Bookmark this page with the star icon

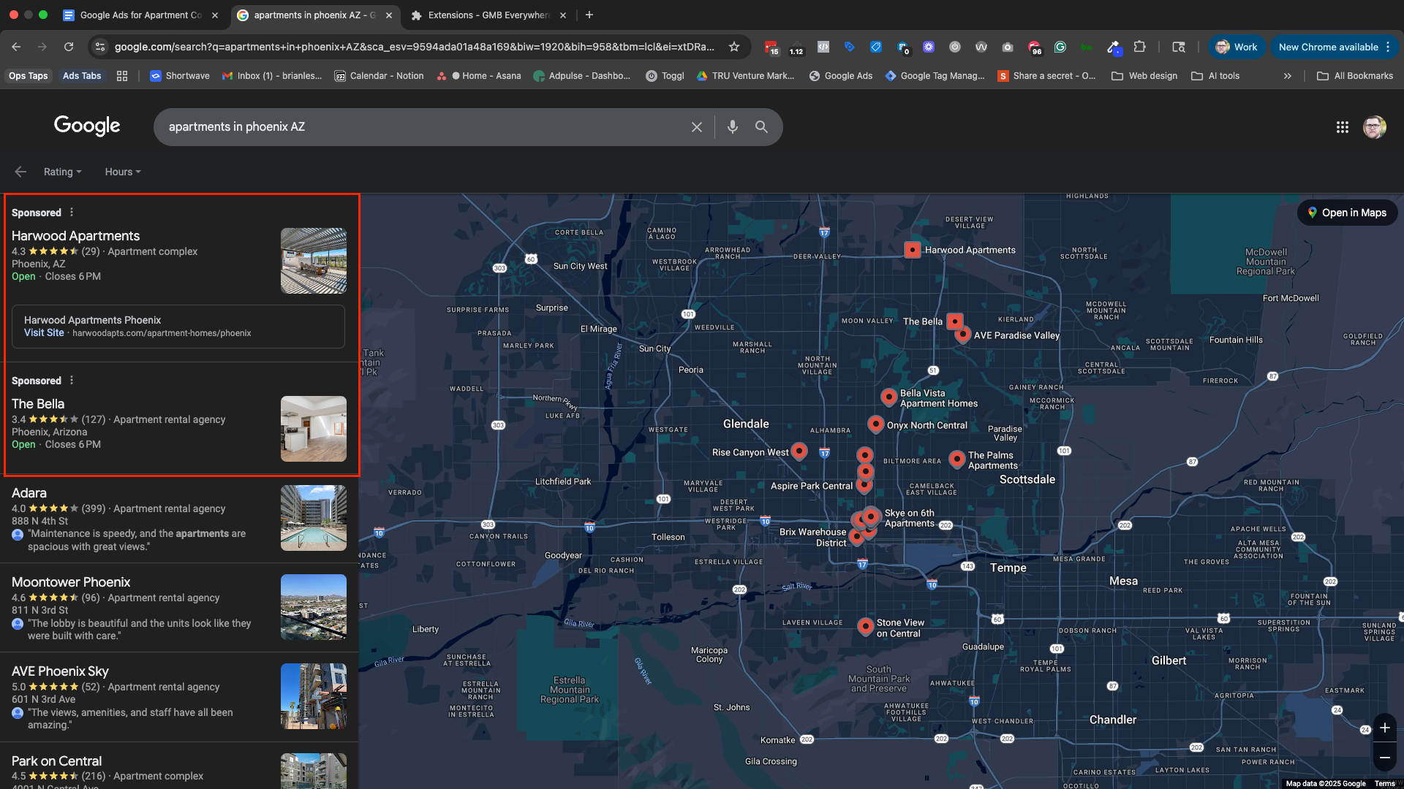[734, 47]
